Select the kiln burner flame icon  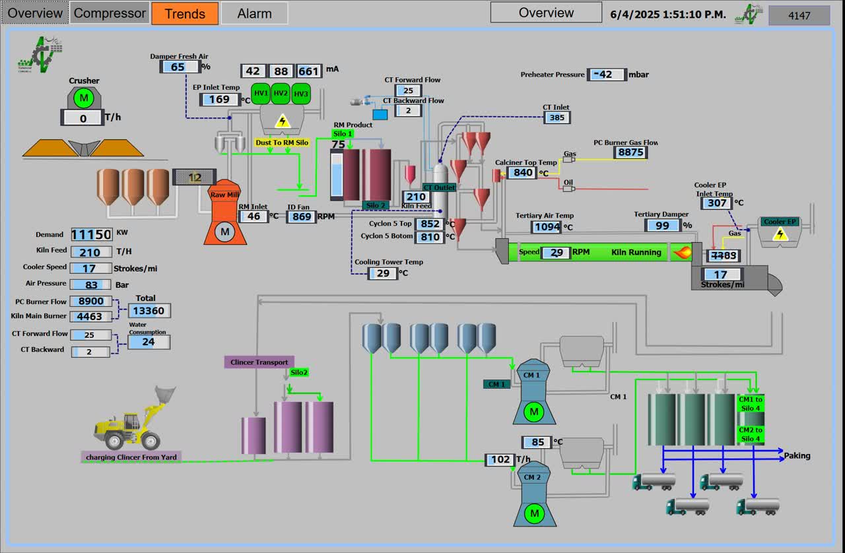(x=681, y=252)
